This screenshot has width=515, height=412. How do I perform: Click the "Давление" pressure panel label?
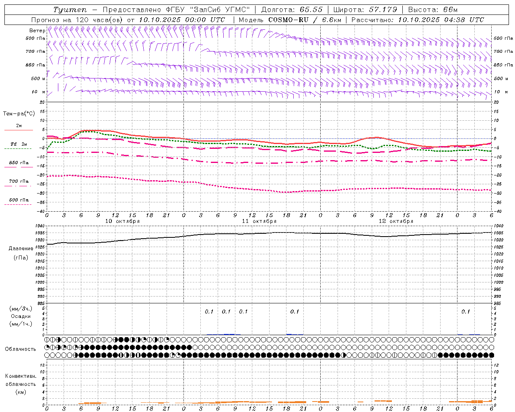point(21,249)
